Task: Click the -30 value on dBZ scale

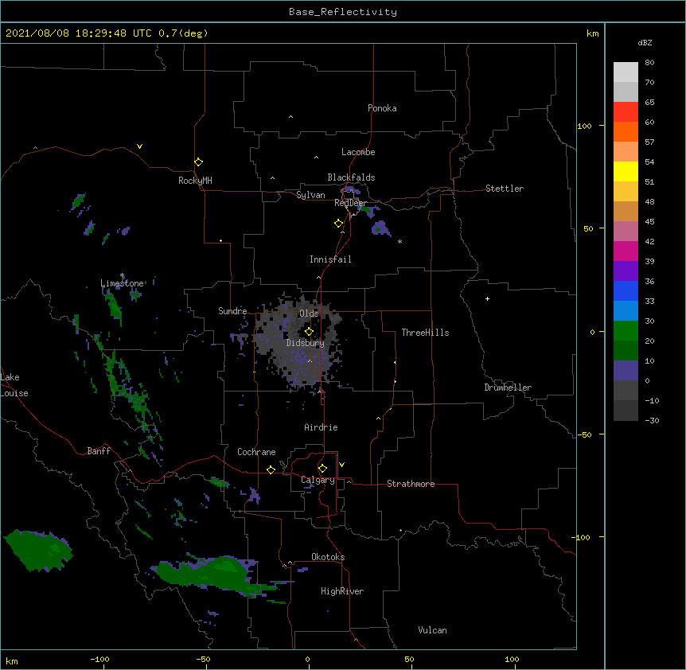Action: point(652,420)
